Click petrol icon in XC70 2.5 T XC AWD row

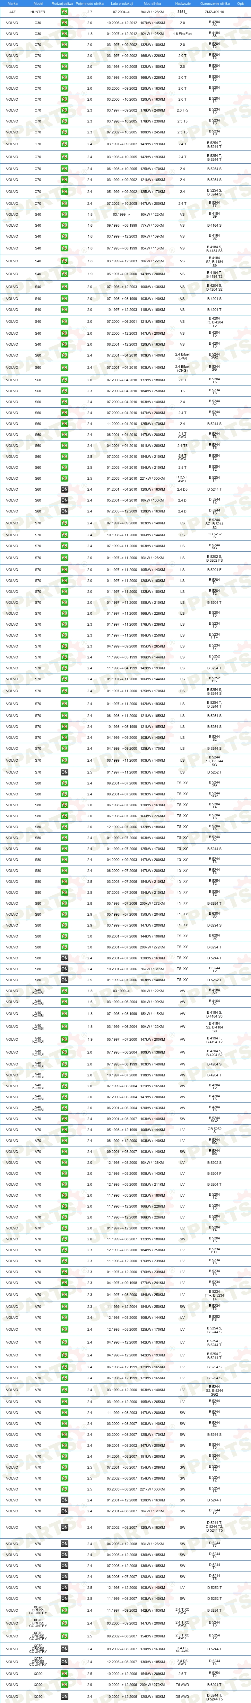(64, 1635)
